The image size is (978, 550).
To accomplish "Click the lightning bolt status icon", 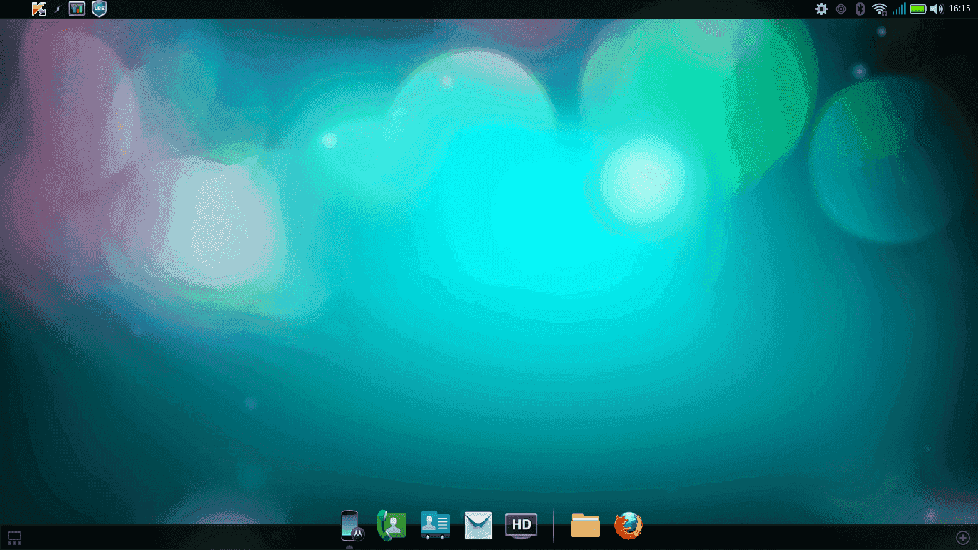I will (58, 9).
